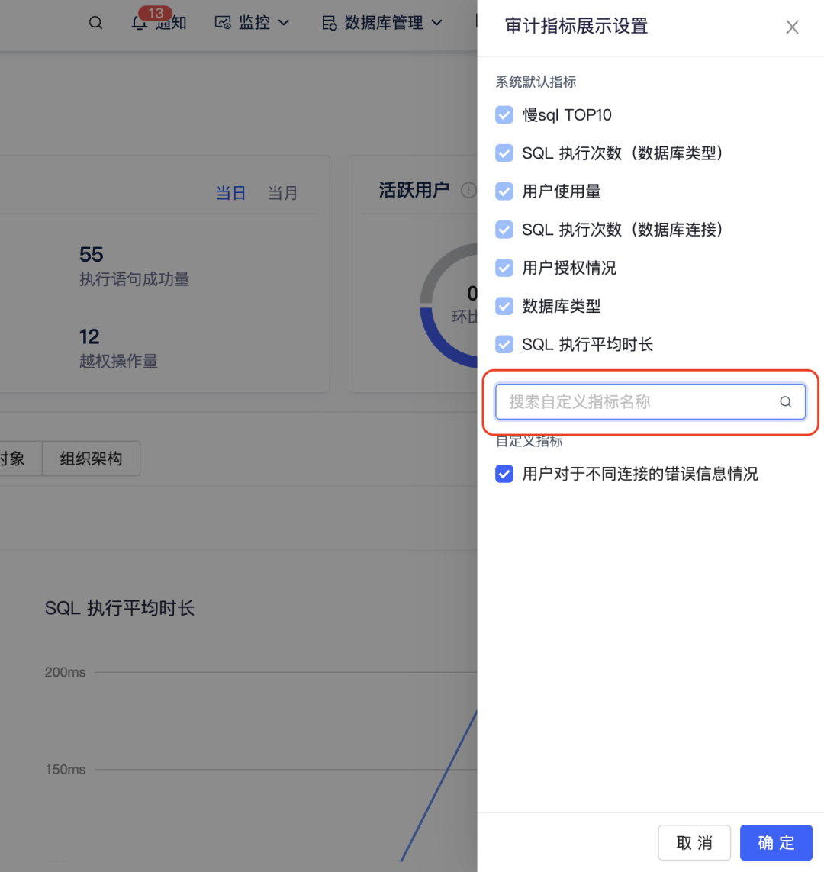Switch to the 当日 tab
Screen dimensions: 824x872
(230, 193)
